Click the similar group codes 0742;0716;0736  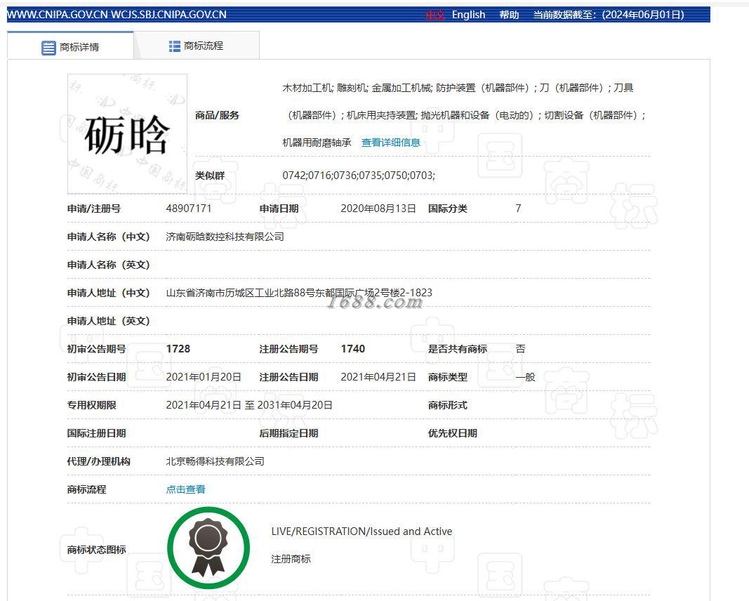click(x=359, y=176)
